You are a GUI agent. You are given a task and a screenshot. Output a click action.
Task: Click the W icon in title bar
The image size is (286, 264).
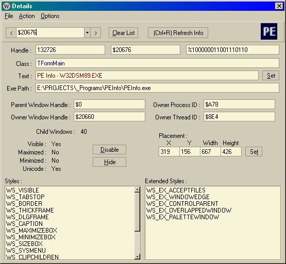(7, 6)
